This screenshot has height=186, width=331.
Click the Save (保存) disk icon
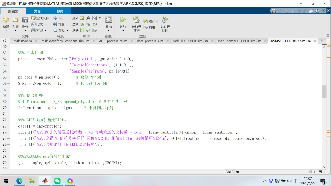[25, 20]
